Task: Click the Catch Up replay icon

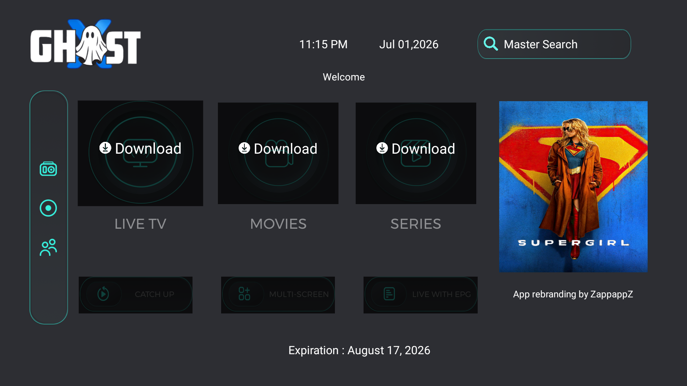Action: click(x=103, y=294)
